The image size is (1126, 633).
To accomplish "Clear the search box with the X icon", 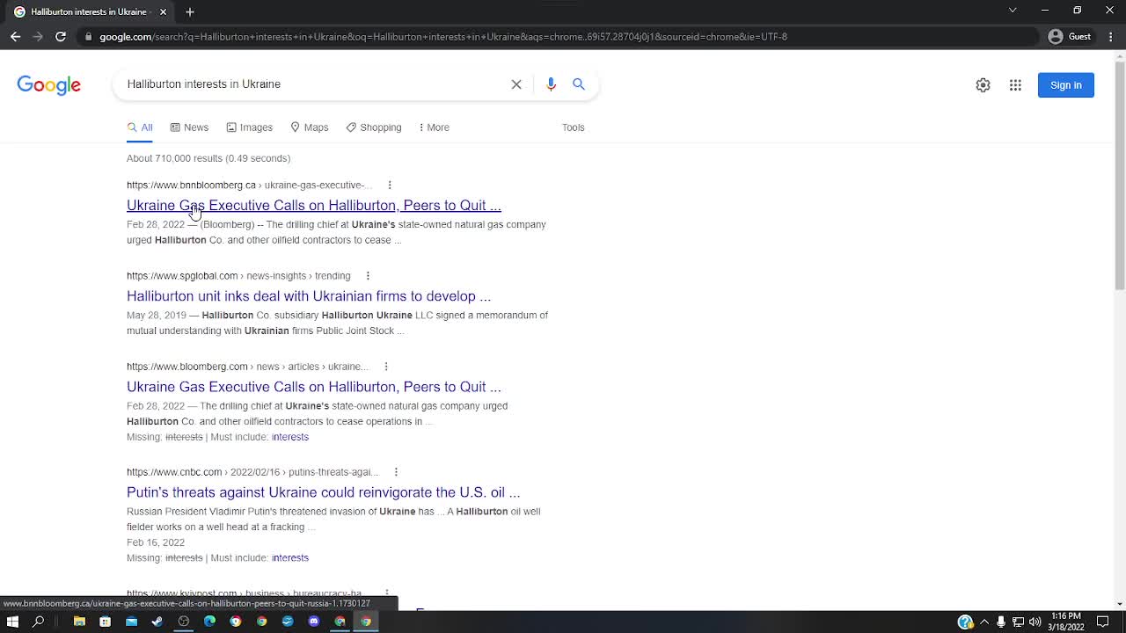I will (516, 84).
